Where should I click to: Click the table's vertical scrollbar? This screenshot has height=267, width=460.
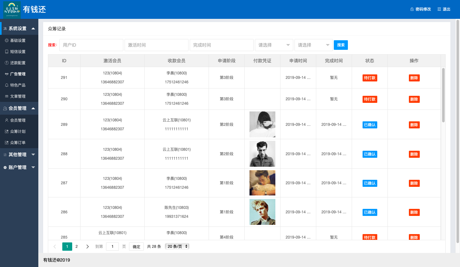pos(443,96)
